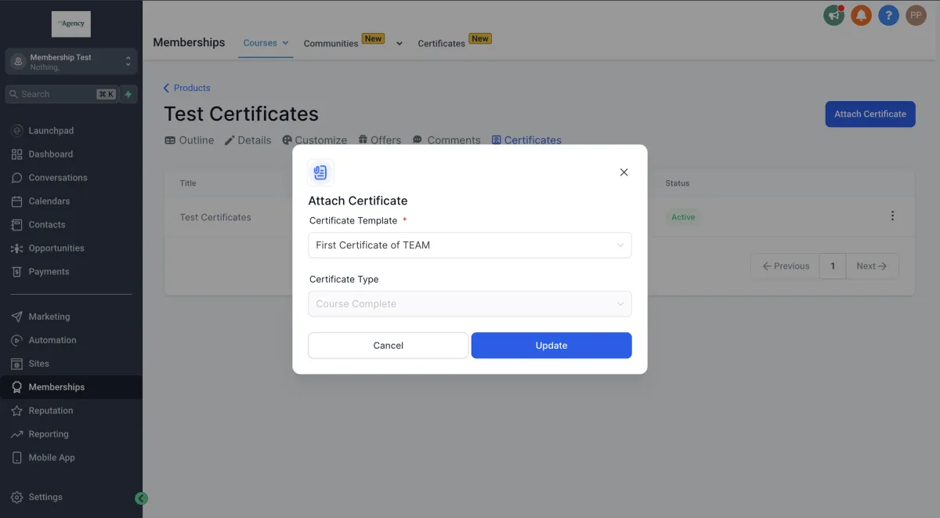Expand the Courses tab dropdown
Image resolution: width=940 pixels, height=518 pixels.
pyautogui.click(x=285, y=43)
